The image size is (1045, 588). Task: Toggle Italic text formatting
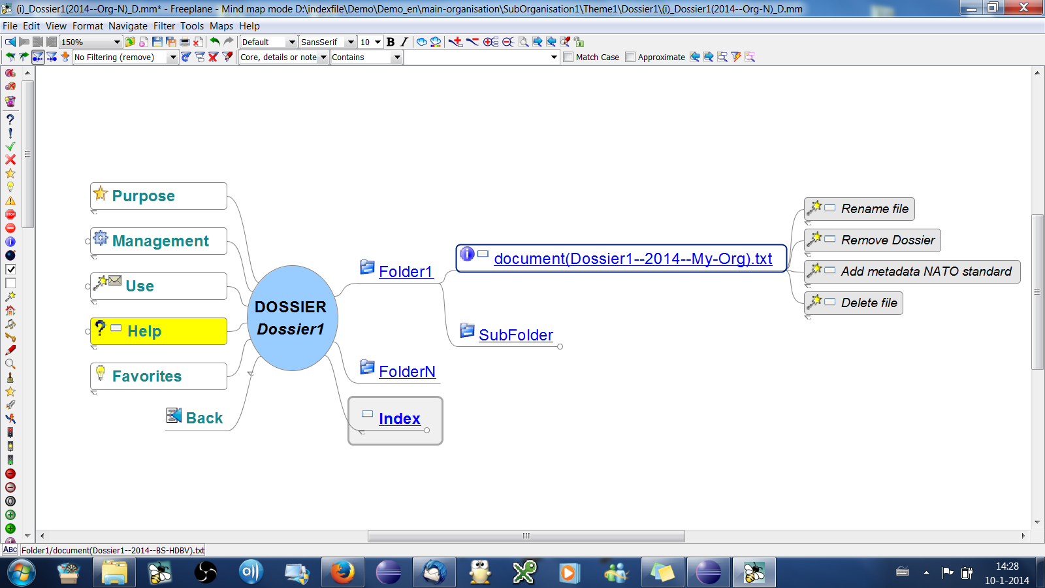[404, 42]
